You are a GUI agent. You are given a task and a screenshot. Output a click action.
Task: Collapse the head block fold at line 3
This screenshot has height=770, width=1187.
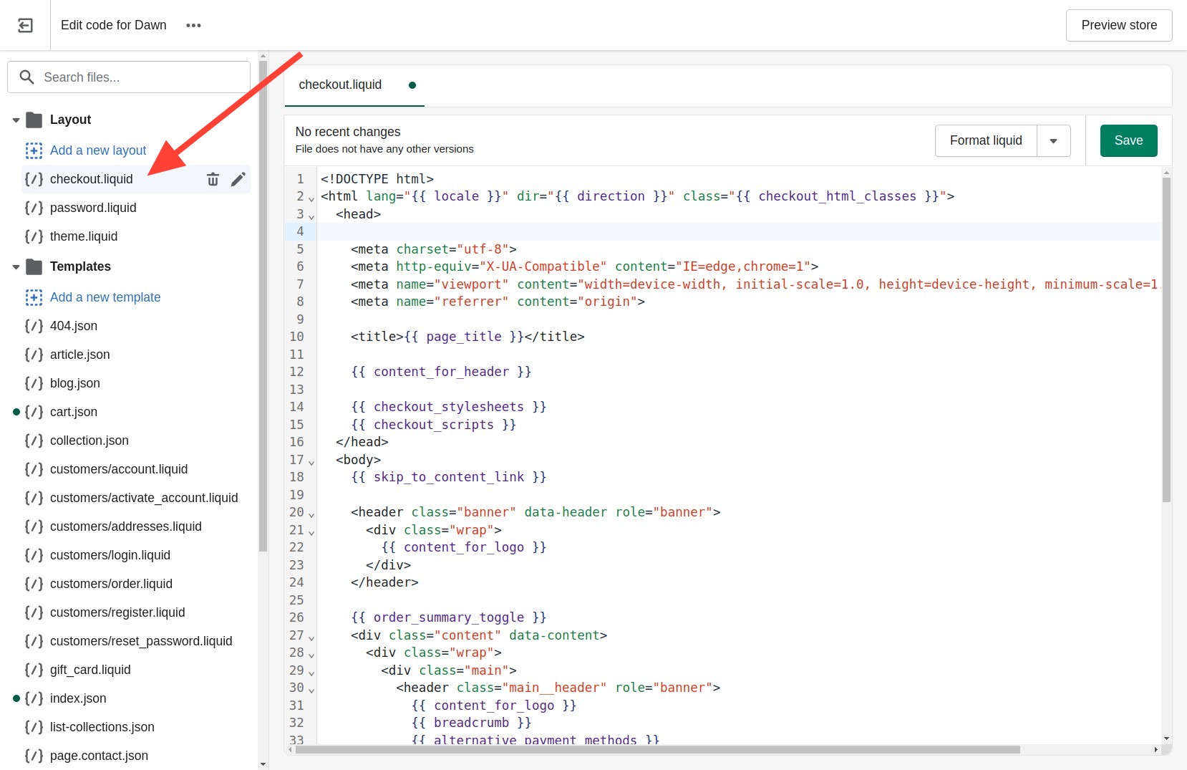tap(310, 216)
